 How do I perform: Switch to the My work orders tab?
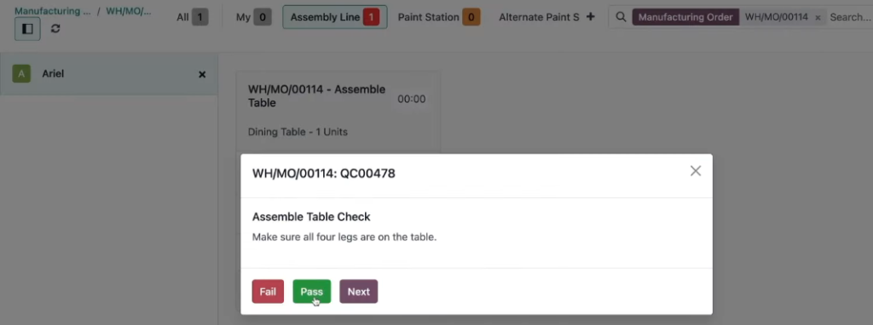(253, 17)
